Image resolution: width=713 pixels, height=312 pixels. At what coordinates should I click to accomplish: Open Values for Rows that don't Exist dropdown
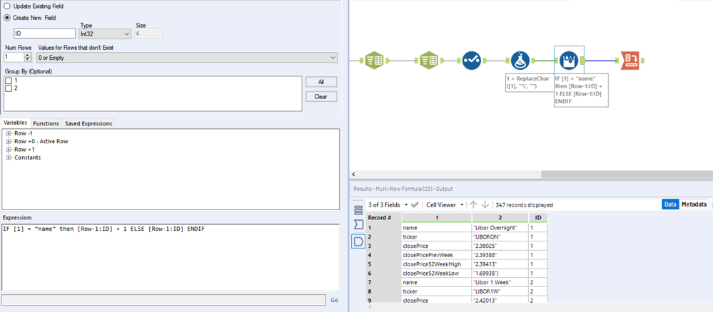187,58
